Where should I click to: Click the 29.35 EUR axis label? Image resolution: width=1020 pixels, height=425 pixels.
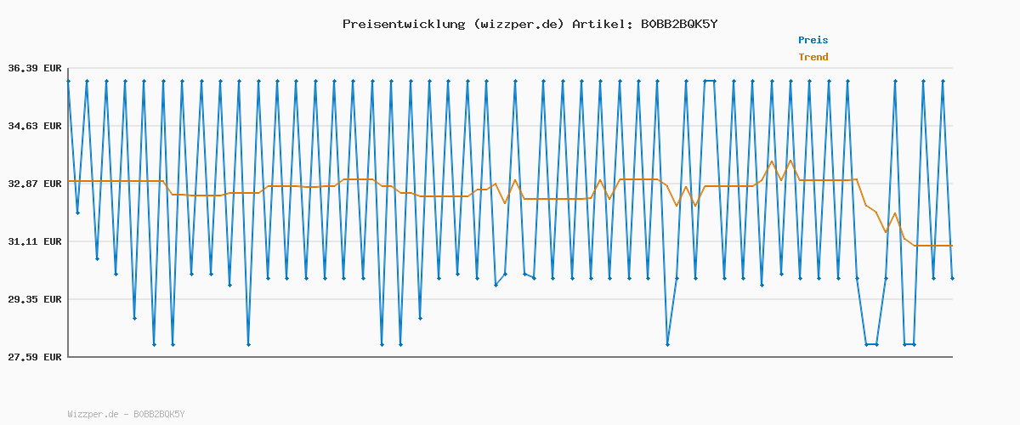(35, 299)
